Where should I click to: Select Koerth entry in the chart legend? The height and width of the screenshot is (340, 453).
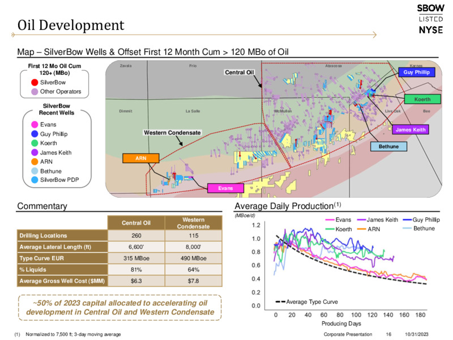pos(339,229)
